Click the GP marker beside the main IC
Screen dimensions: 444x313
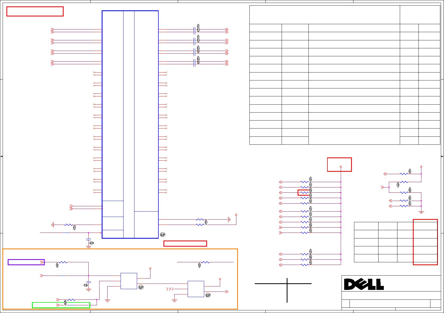[x=163, y=235]
